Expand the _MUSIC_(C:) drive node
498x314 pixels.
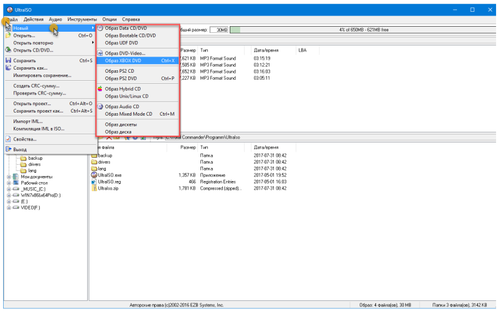(x=9, y=189)
